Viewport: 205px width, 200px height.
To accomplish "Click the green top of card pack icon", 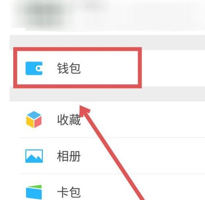I will pyautogui.click(x=36, y=186).
